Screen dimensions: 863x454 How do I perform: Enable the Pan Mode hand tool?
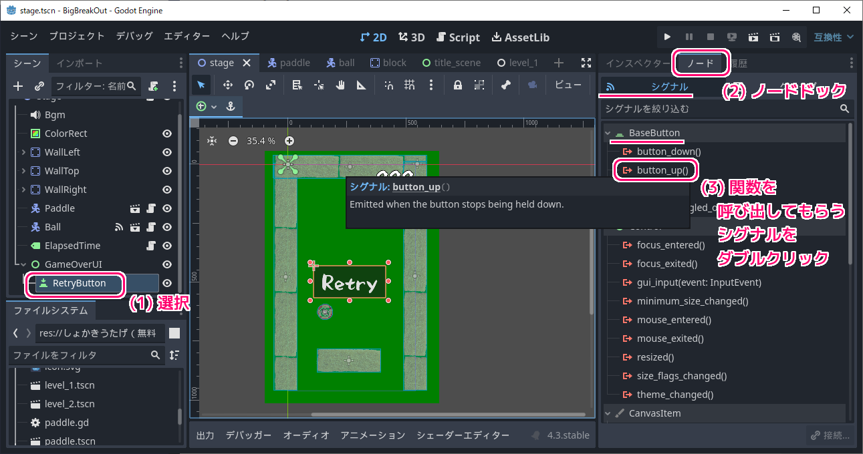tap(340, 85)
